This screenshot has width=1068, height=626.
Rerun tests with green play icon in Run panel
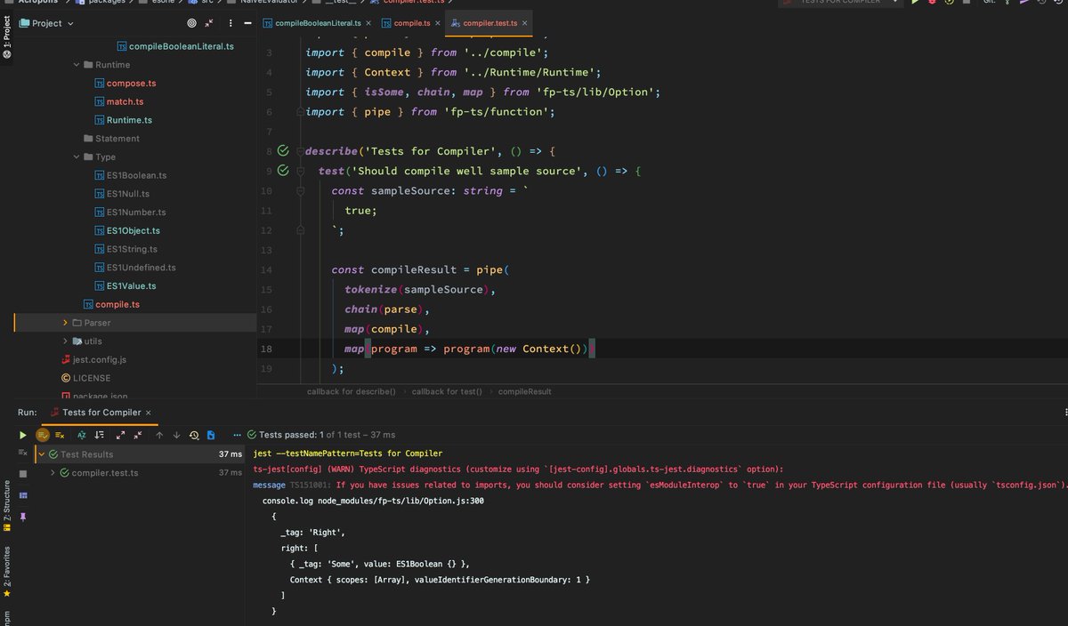[x=23, y=435]
